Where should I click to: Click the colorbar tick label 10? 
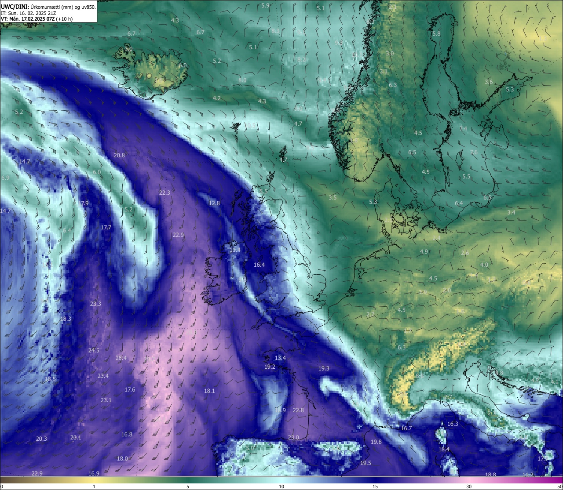281,486
